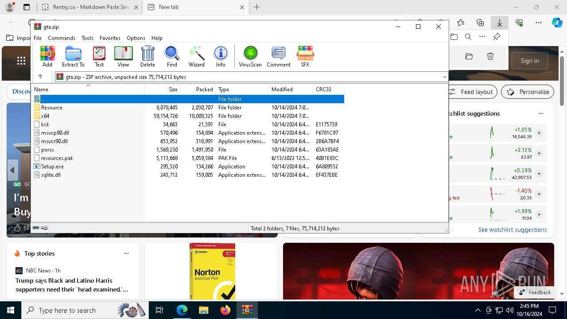The image size is (567, 319).
Task: Close the New tab browser tab
Action: (x=242, y=7)
